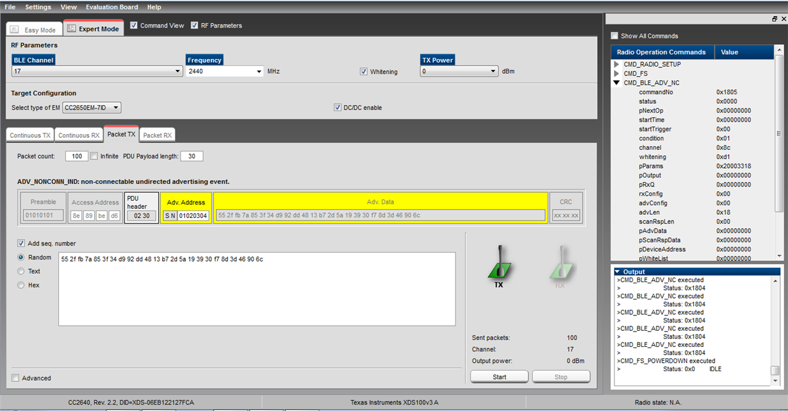
Task: Toggle the RF Parameters checkbox
Action: [x=195, y=26]
